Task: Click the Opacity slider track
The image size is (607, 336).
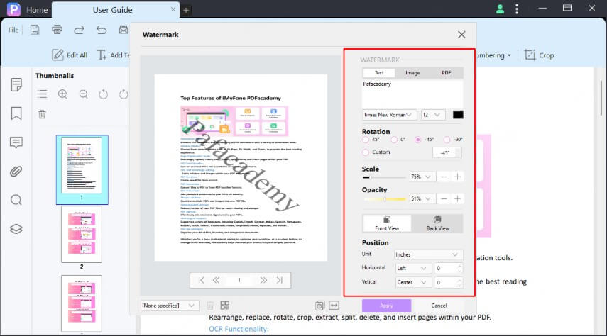Action: click(384, 199)
